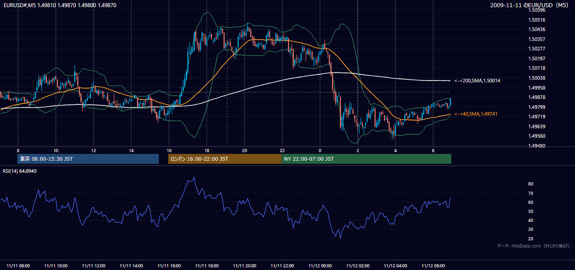This screenshot has width=575, height=270.
Task: Click the 11/11 22:00 bottom time label
Action: [282, 265]
